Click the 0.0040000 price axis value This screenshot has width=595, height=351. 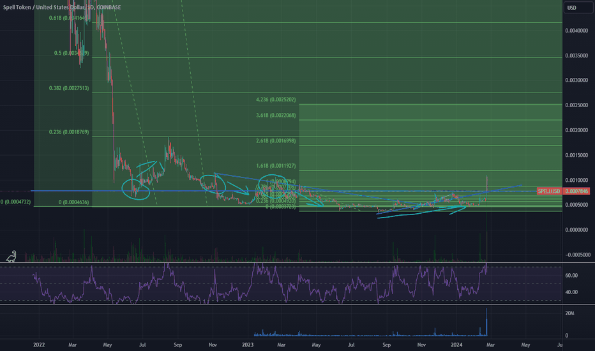click(x=576, y=31)
